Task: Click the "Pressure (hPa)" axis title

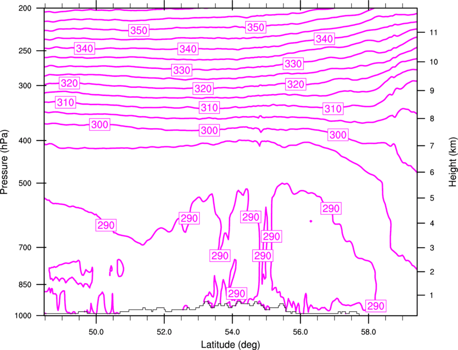Action: coord(4,162)
